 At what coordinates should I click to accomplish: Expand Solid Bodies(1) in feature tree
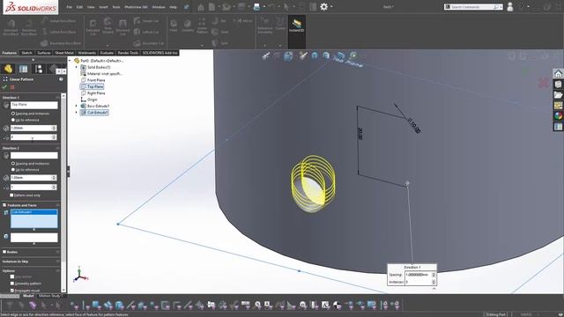tap(77, 67)
